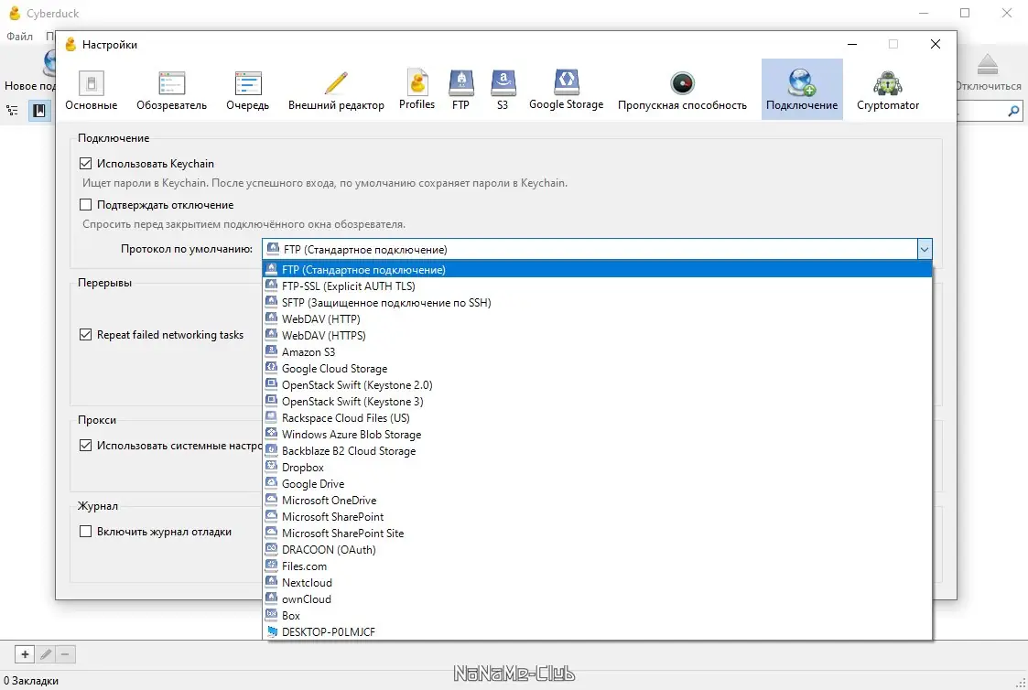Enable the Подтверждать отключение checkbox

pyautogui.click(x=85, y=204)
